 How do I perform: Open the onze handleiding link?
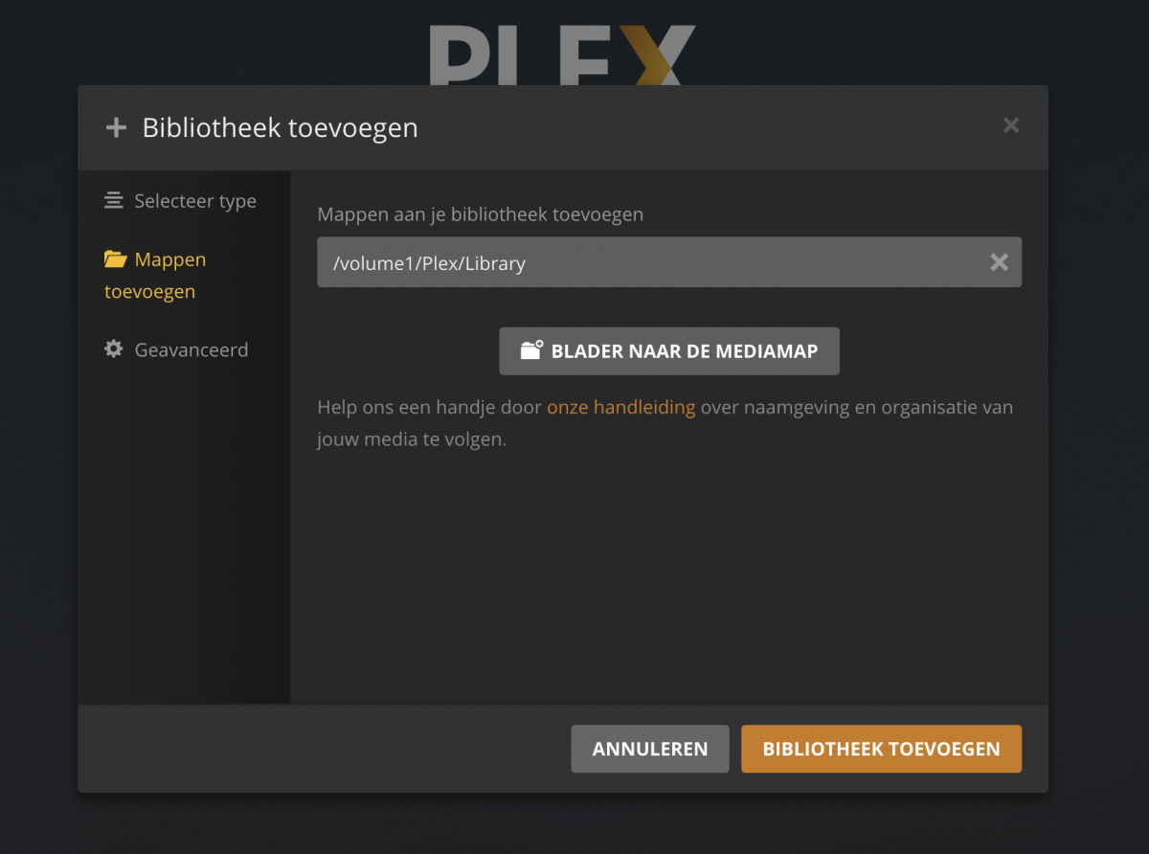tap(620, 407)
